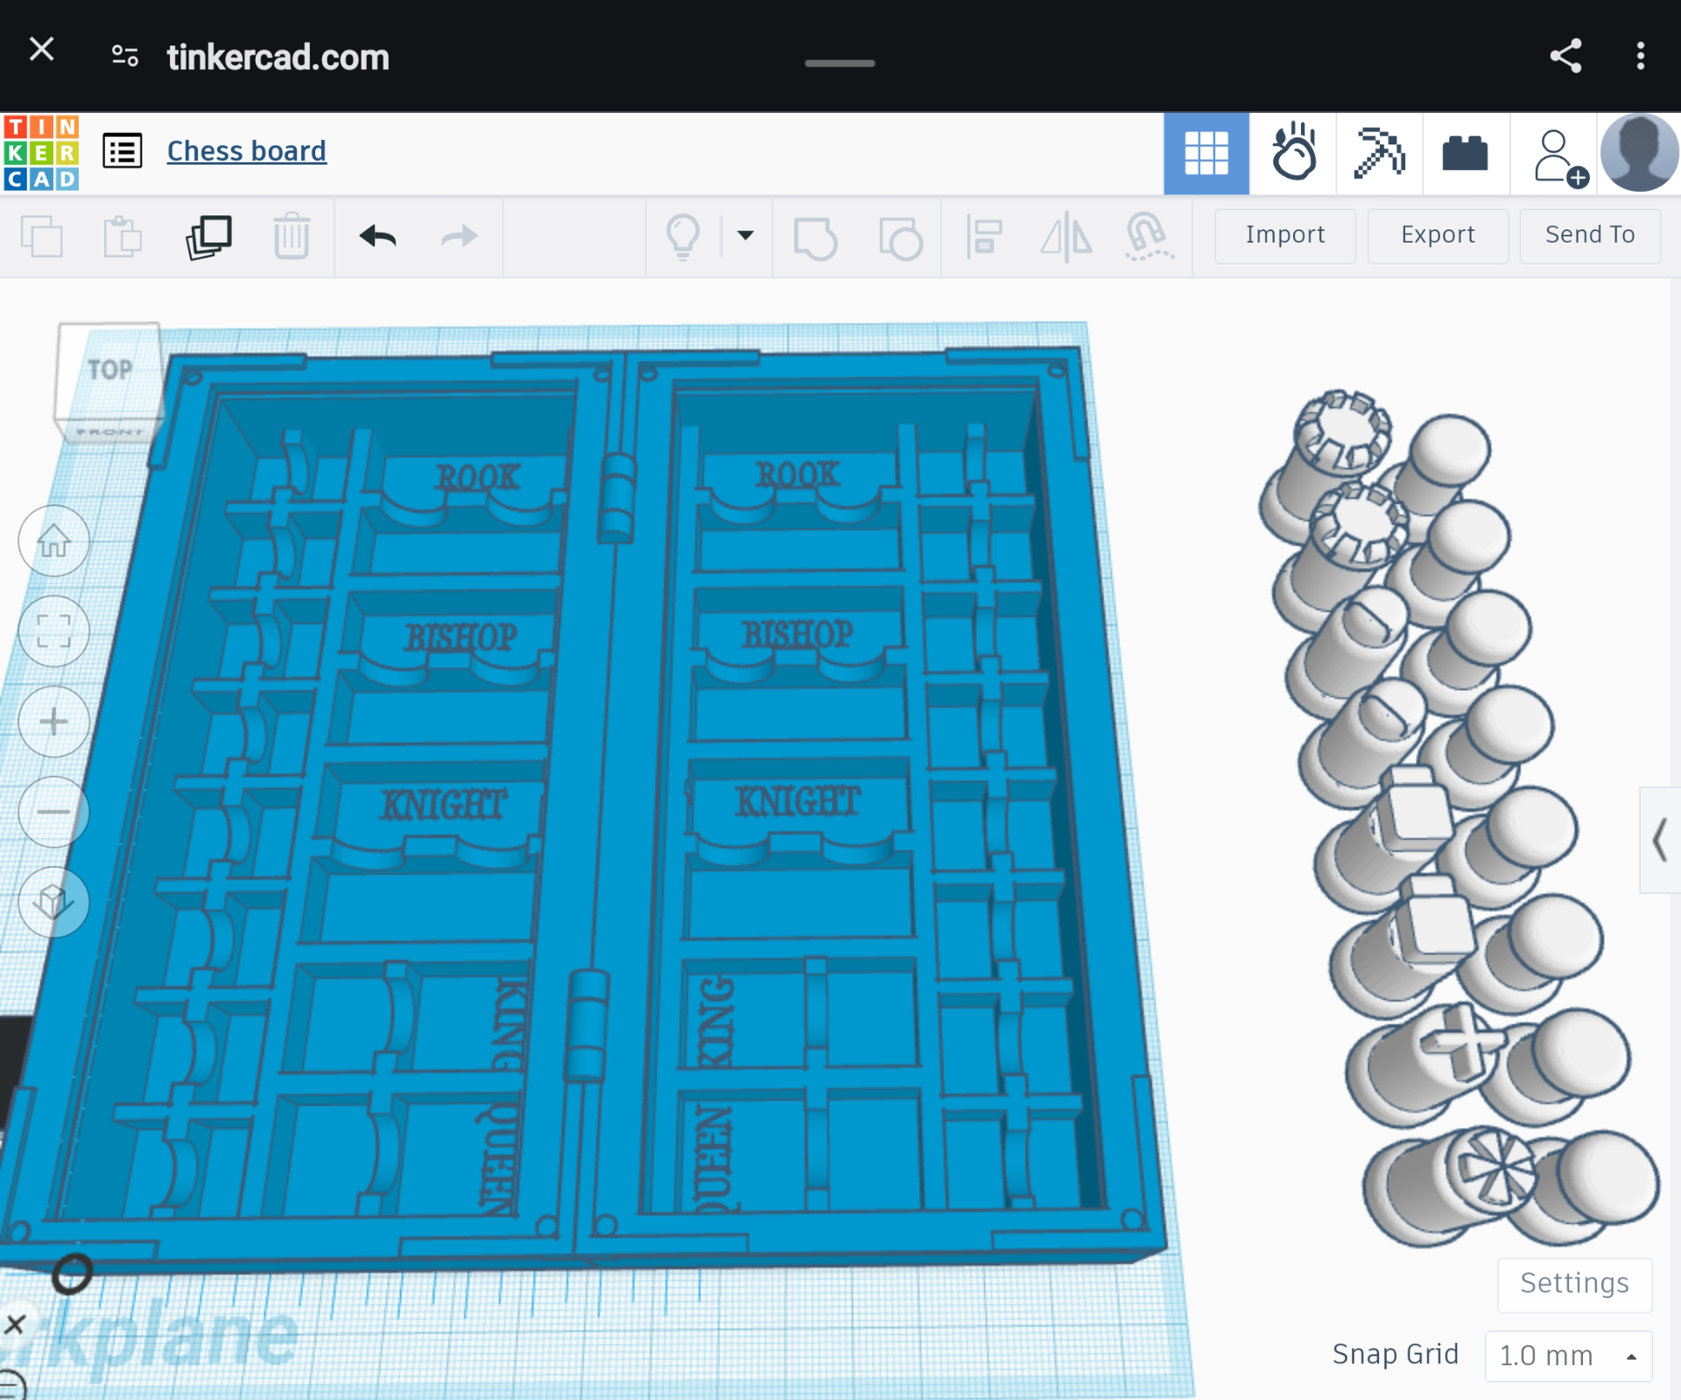
Task: Toggle show all lightbulb icon
Action: pyautogui.click(x=683, y=236)
